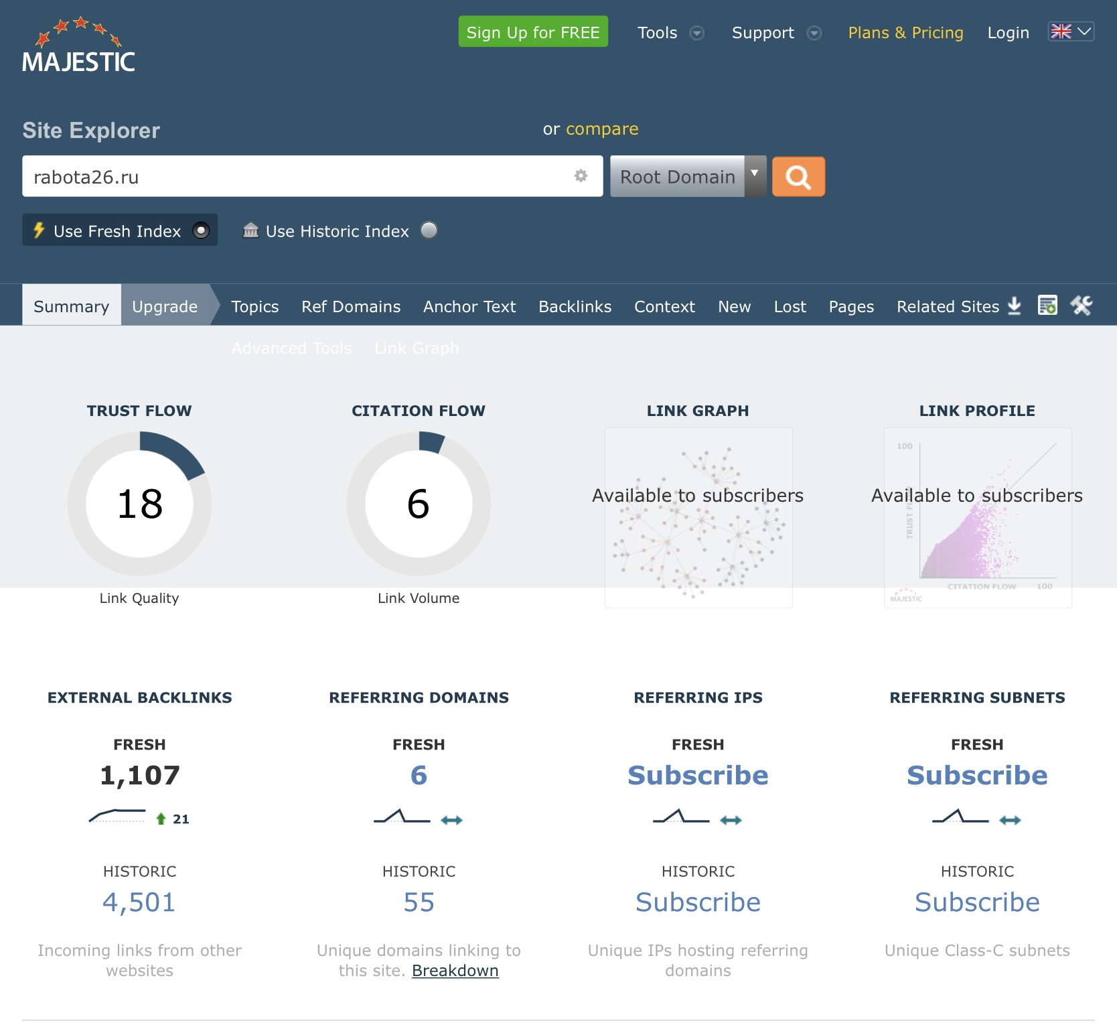Click the Link Graph preview thumbnail
This screenshot has height=1031, width=1117.
pyautogui.click(x=698, y=518)
